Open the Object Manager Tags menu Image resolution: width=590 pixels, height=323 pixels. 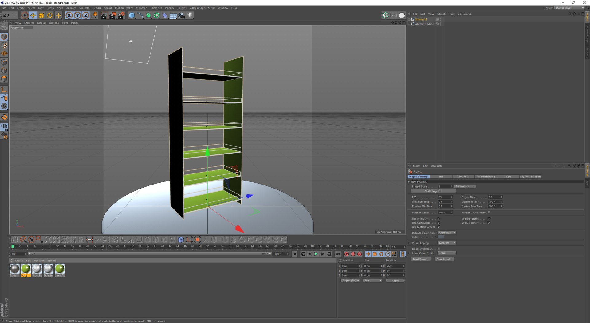click(x=452, y=14)
